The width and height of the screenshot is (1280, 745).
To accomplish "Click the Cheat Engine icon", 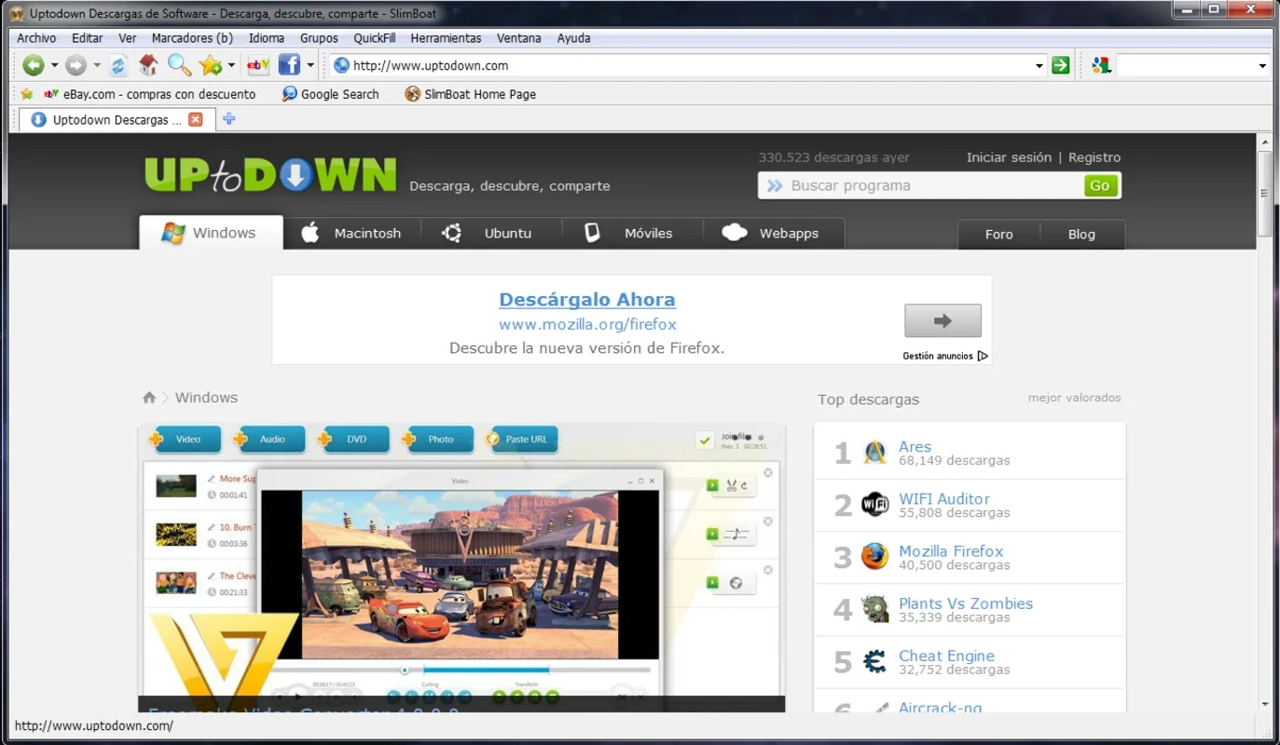I will pos(874,661).
